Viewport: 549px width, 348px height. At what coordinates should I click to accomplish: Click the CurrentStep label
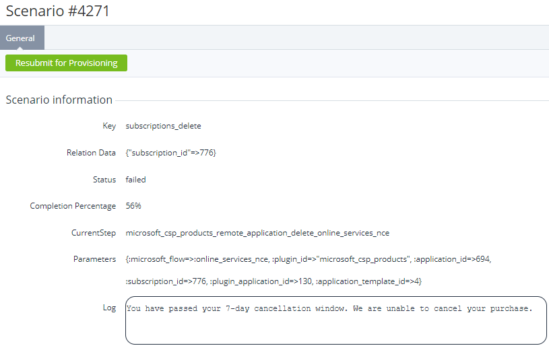94,233
